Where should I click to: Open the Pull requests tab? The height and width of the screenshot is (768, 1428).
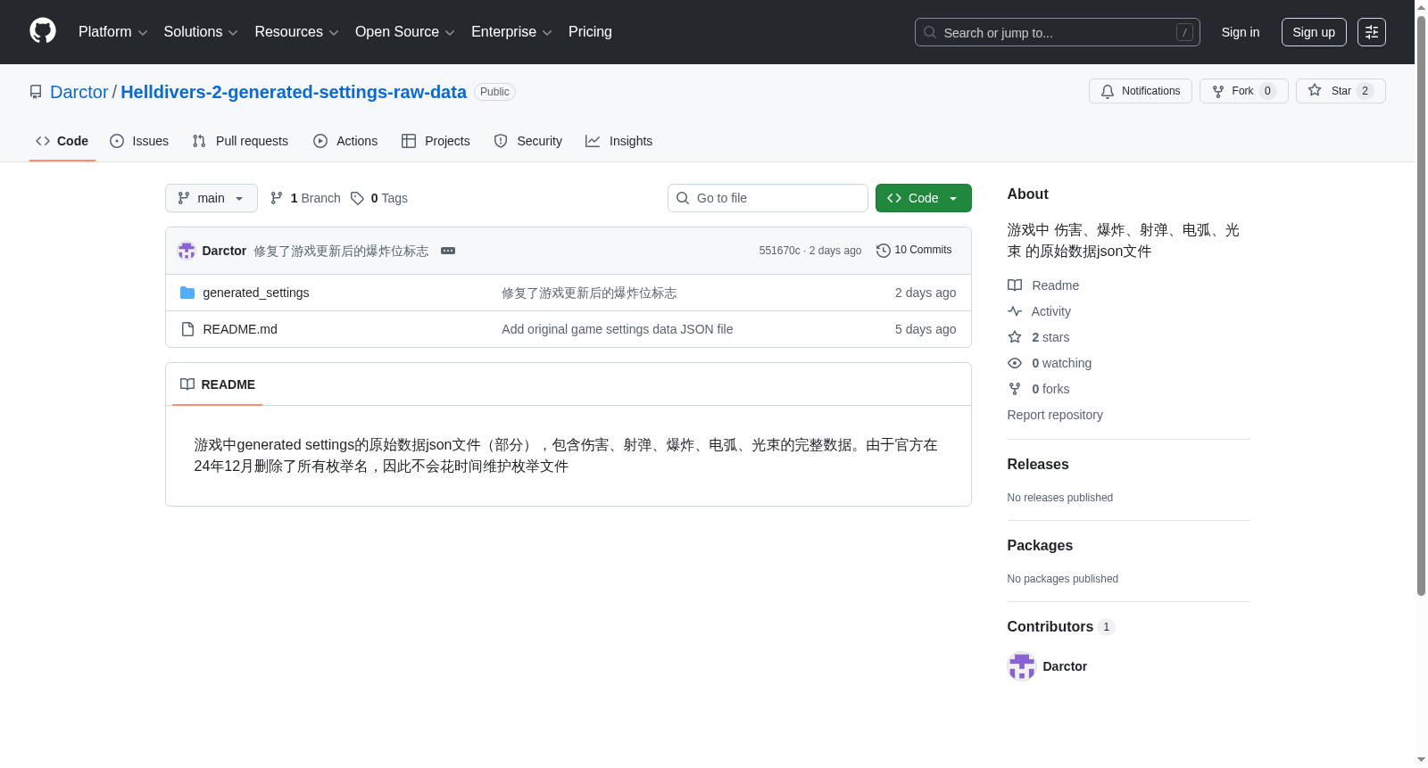click(240, 141)
